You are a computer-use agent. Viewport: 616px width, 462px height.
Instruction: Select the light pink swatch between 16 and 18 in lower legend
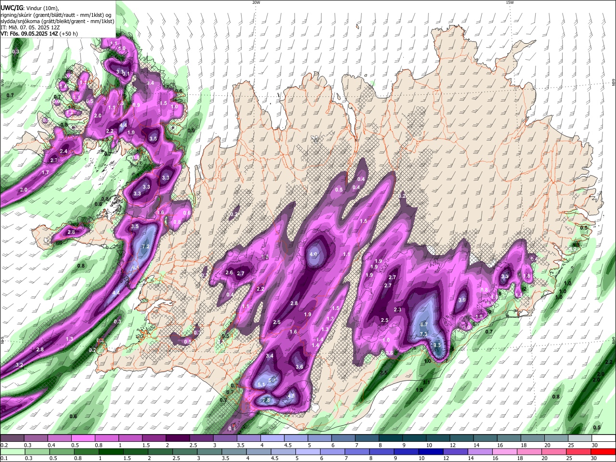[504, 451]
